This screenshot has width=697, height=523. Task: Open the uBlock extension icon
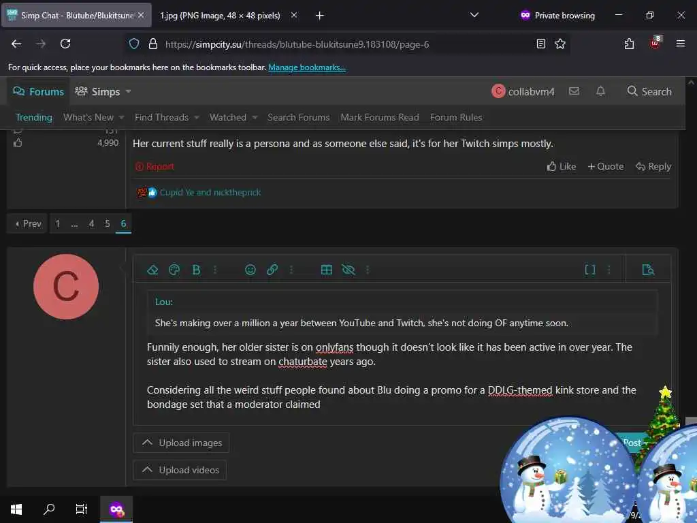[655, 43]
